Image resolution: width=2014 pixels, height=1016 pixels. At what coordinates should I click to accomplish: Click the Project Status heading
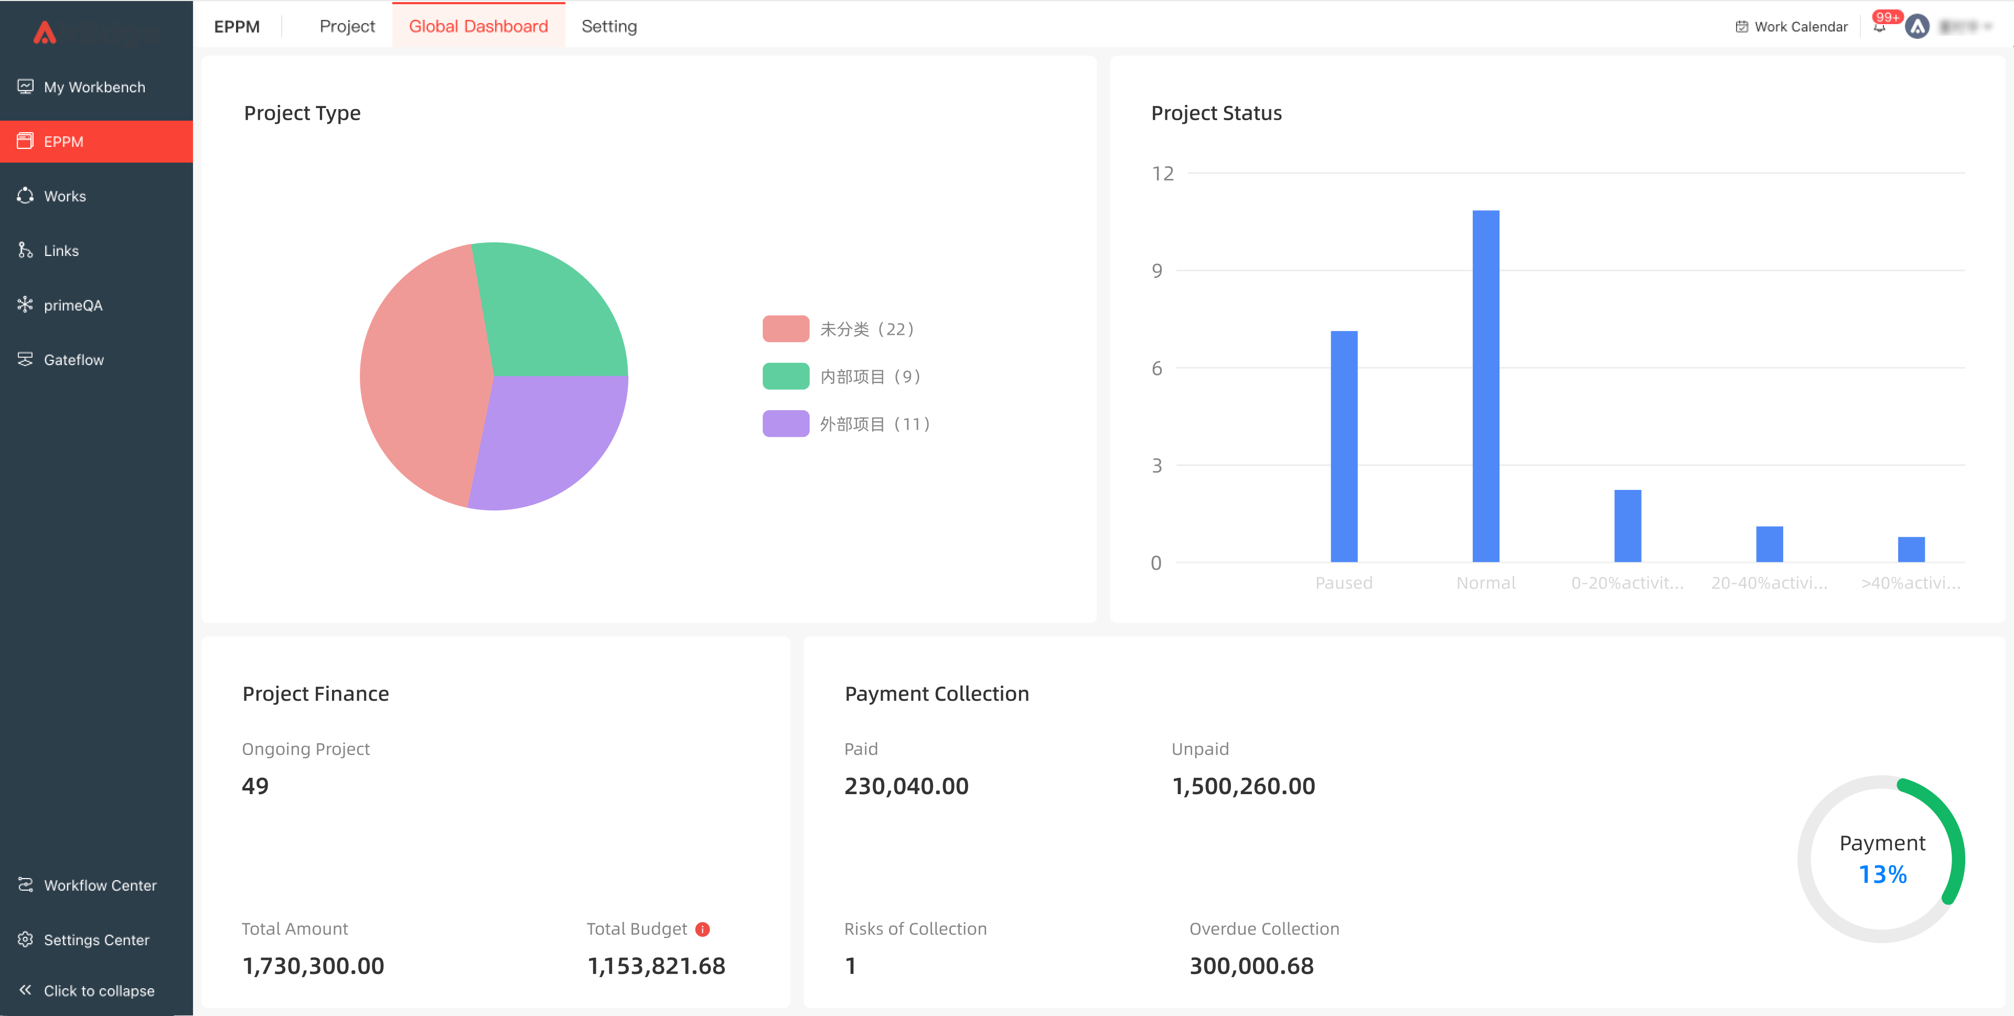point(1217,113)
